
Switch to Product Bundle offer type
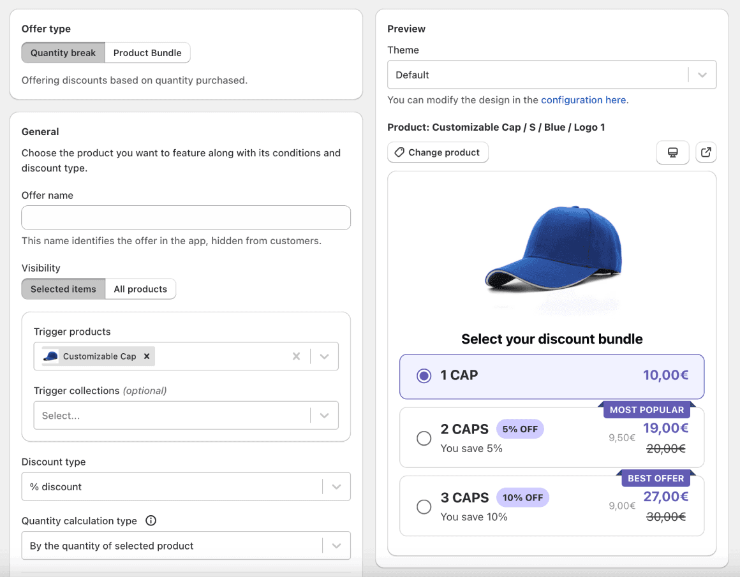[x=147, y=53]
